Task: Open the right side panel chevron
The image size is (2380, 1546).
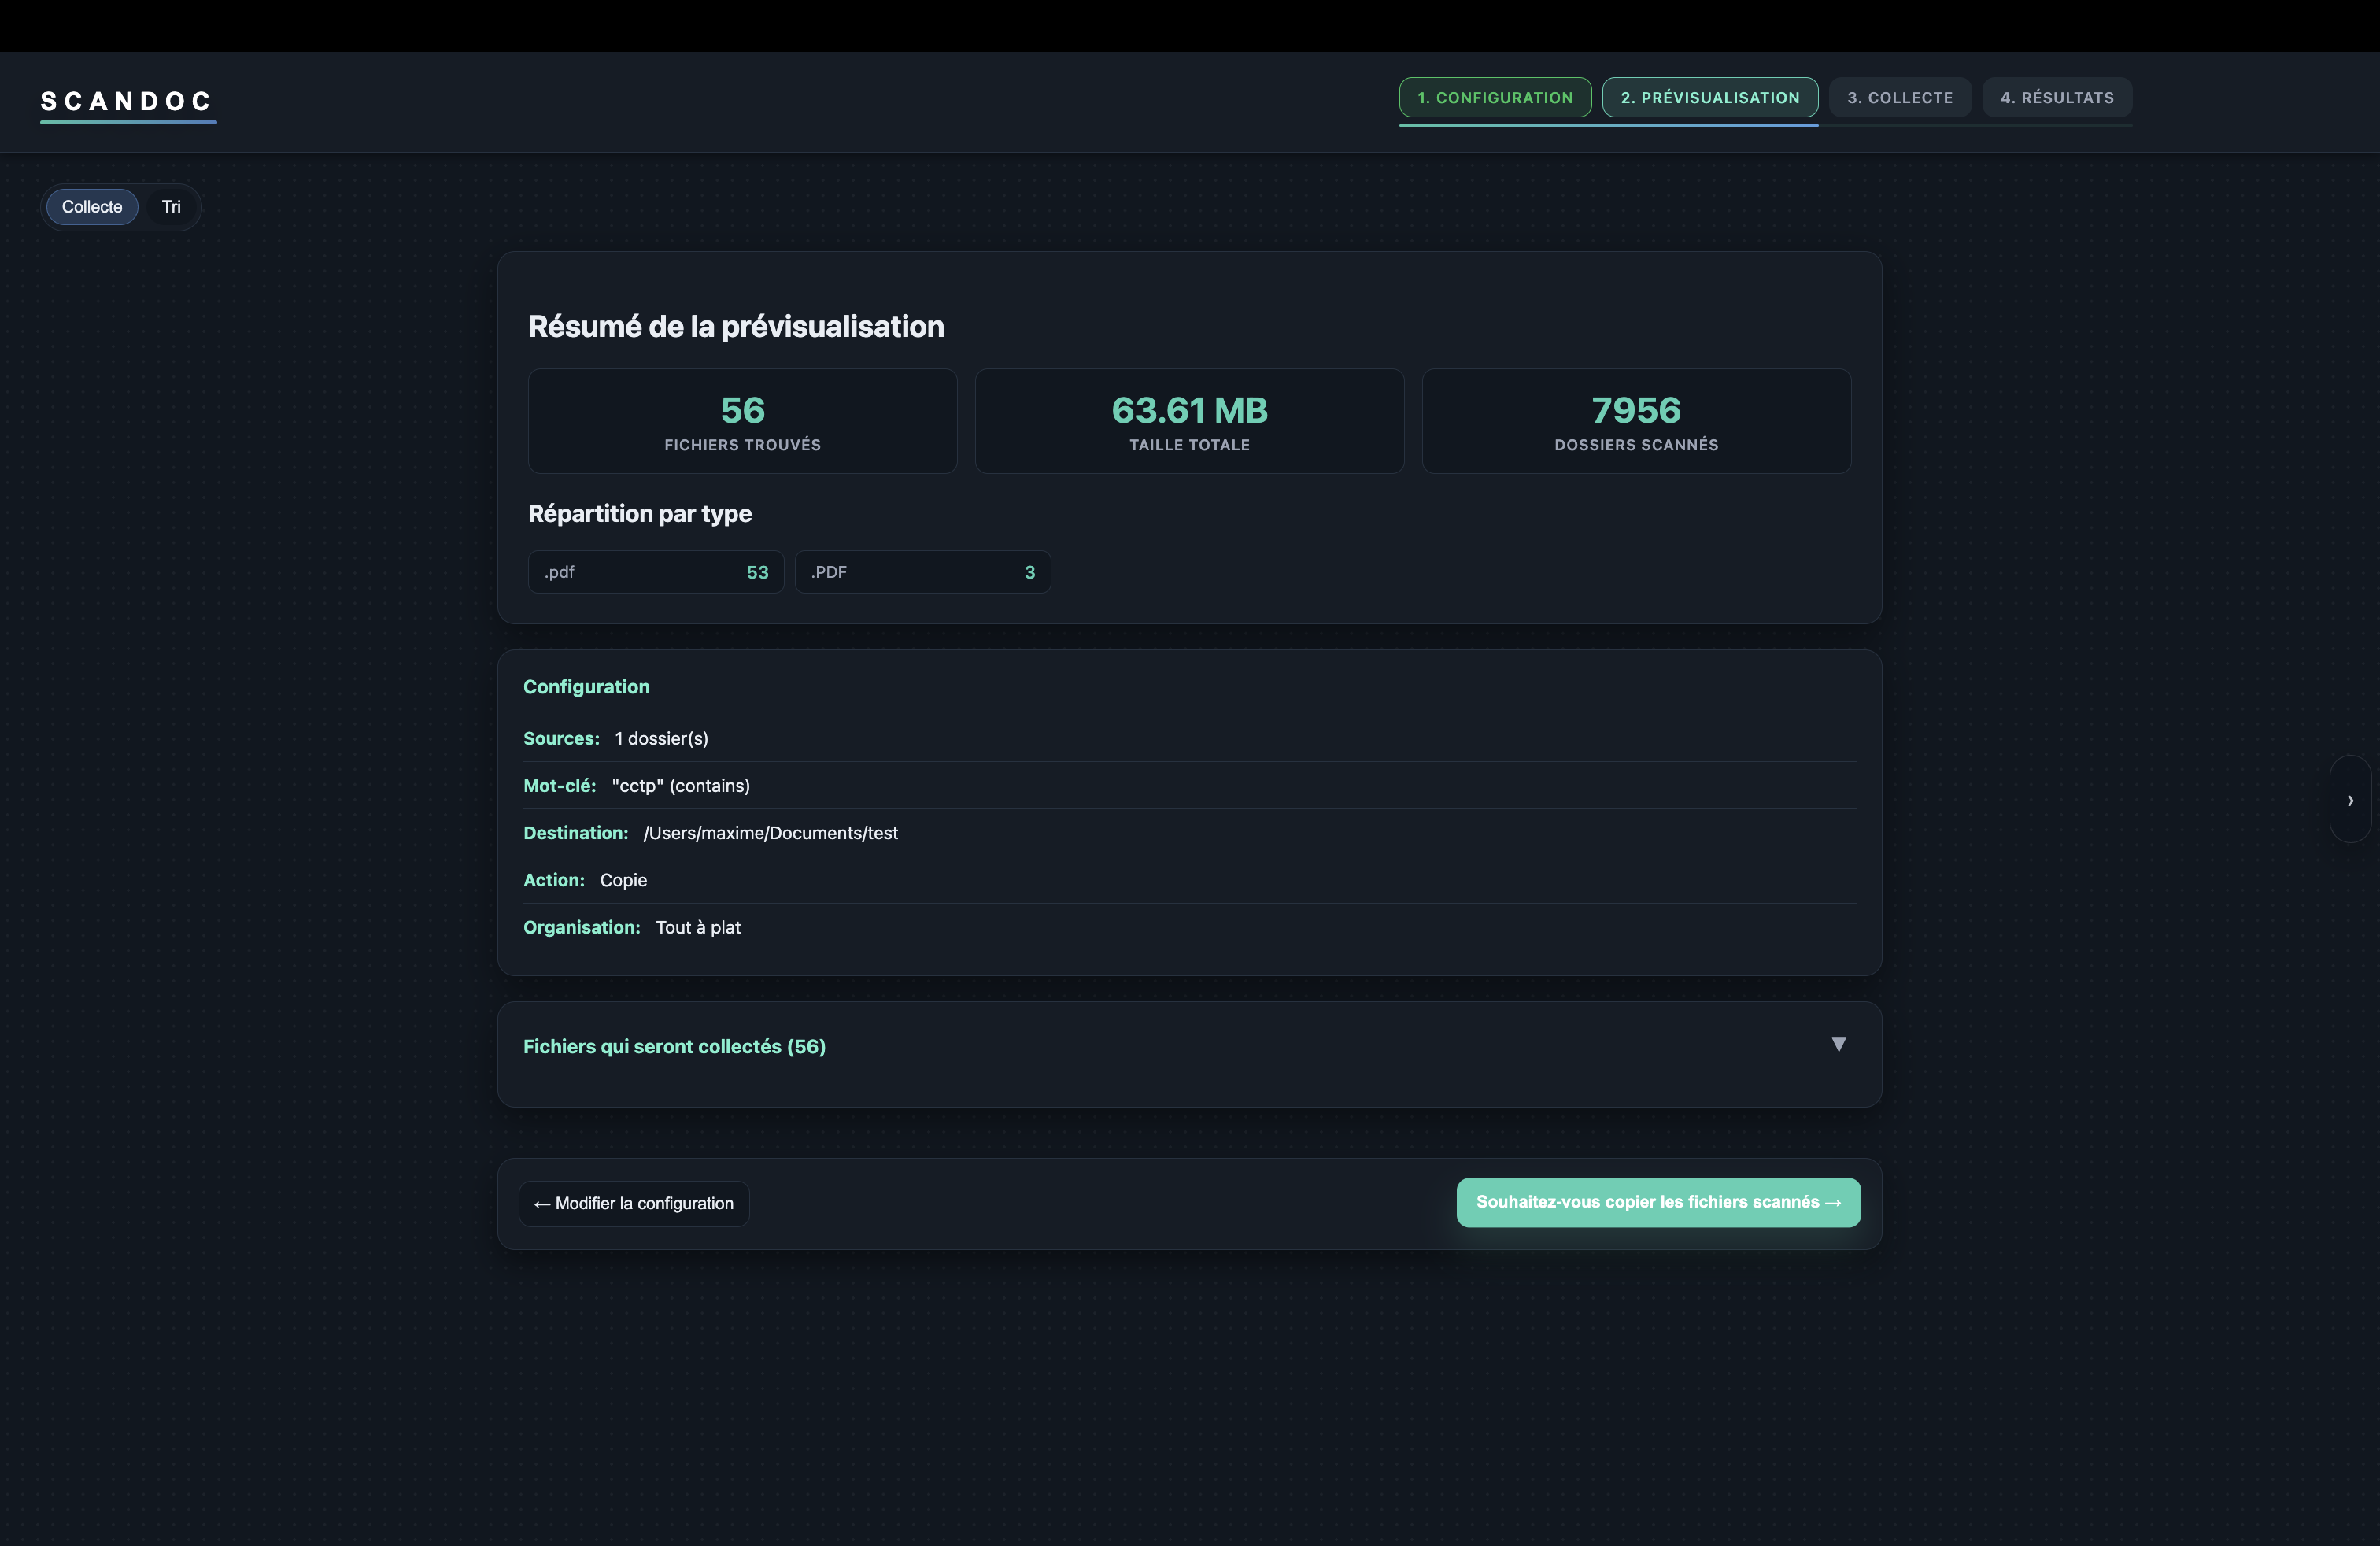Action: pyautogui.click(x=2350, y=800)
